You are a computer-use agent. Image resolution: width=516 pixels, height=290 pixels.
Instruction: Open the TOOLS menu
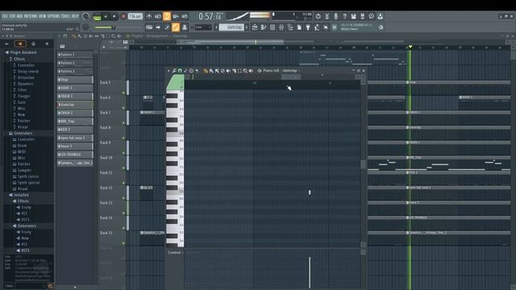tap(66, 16)
